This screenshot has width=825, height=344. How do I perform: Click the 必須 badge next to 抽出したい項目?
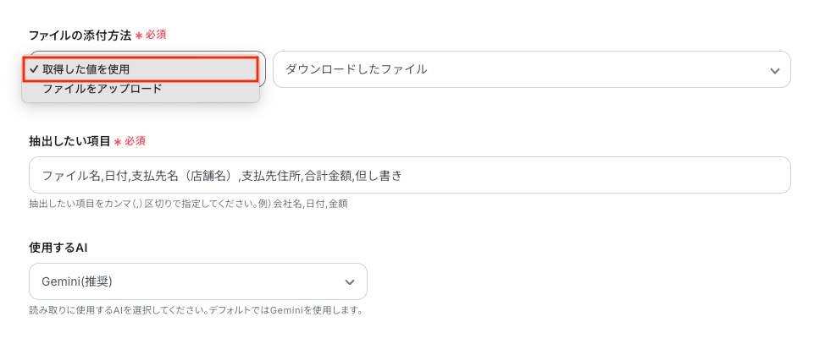click(x=136, y=141)
